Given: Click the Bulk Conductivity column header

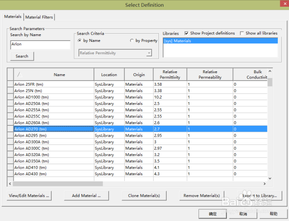Looking at the screenshot, I should coord(250,75).
